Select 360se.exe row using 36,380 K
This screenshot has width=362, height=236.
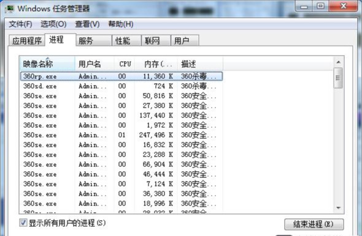pyautogui.click(x=121, y=194)
